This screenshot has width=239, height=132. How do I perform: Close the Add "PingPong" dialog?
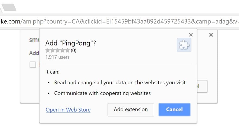tap(191, 35)
